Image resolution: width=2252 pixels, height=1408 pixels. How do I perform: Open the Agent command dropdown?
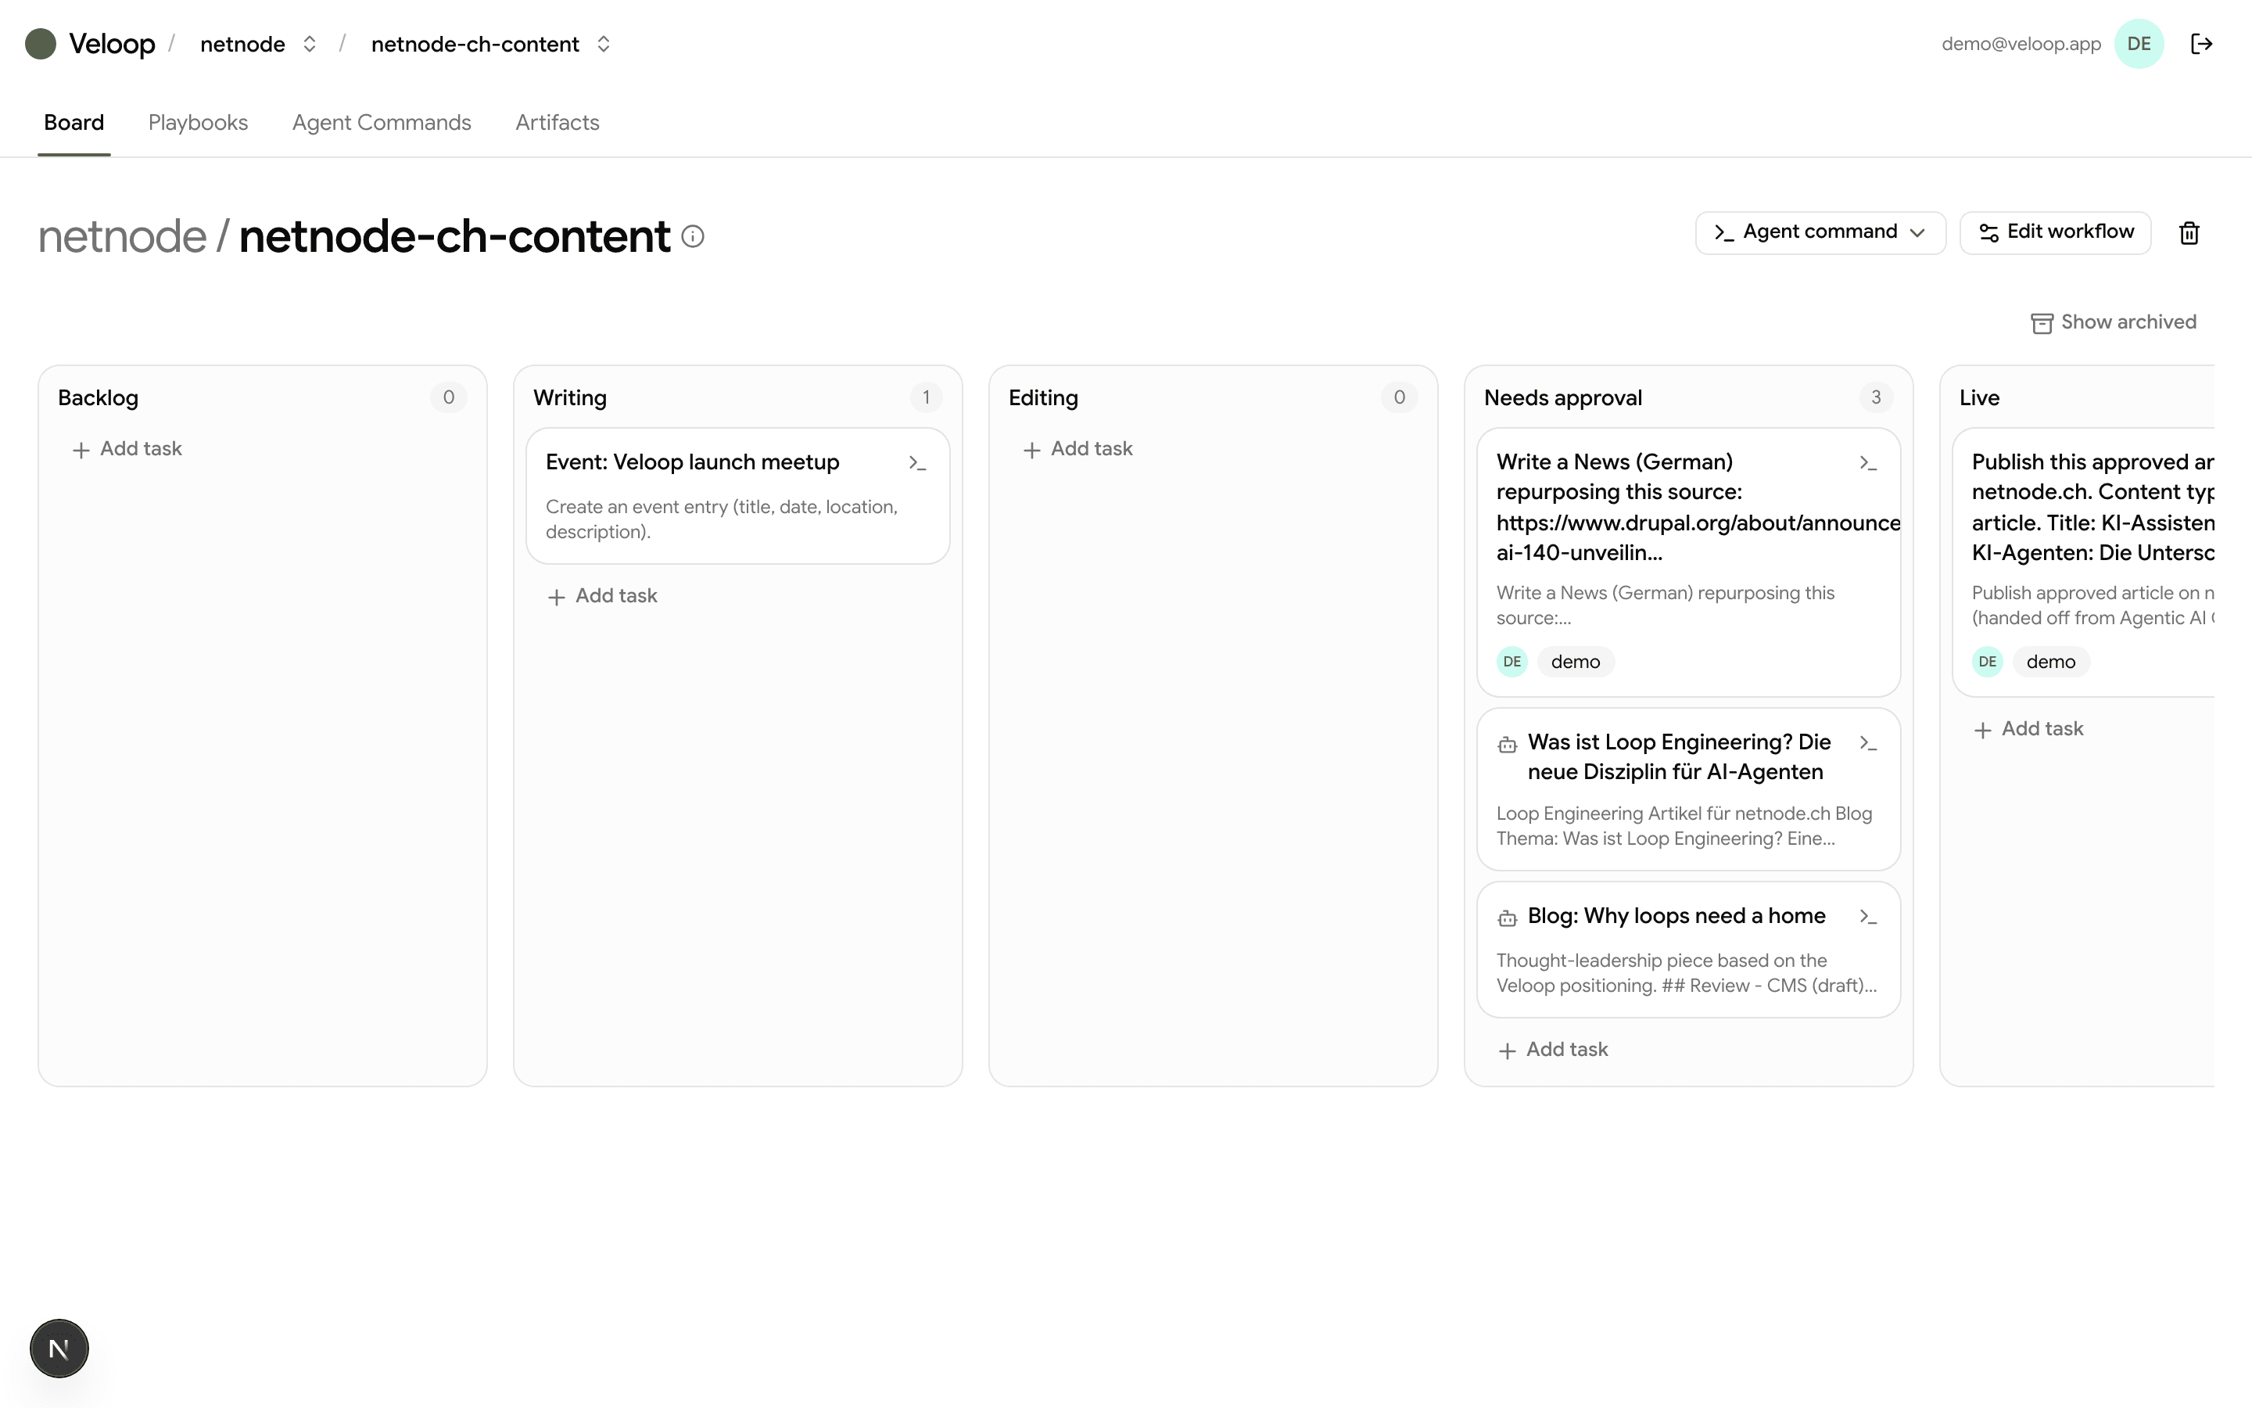(x=1820, y=232)
